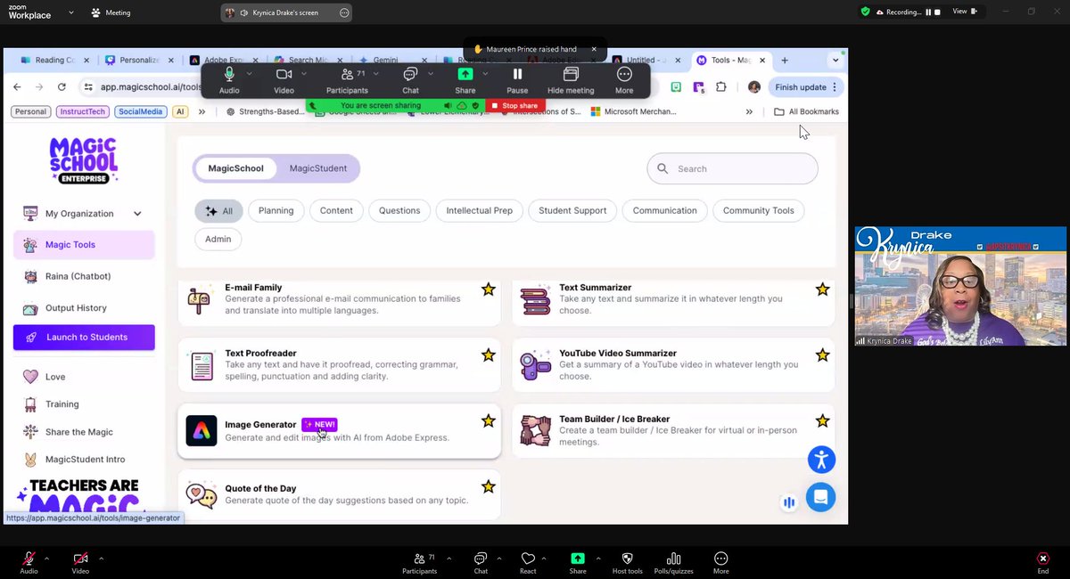Open Chat from the floating share toolbar
This screenshot has height=579, width=1070.
[410, 78]
